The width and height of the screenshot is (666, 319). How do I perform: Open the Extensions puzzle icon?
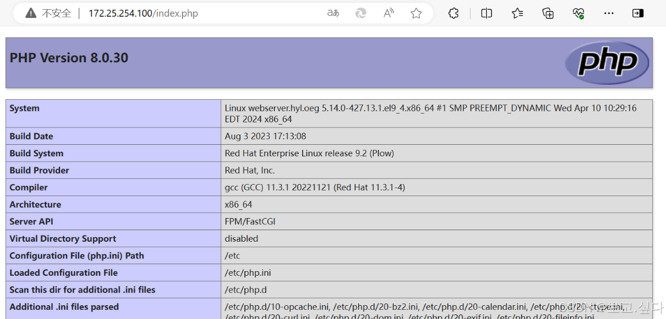coord(453,14)
